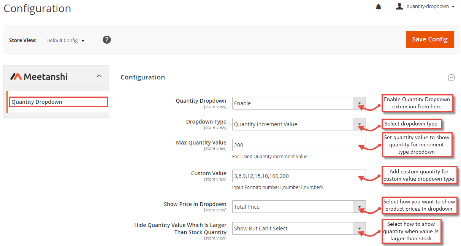Click the stock quantity selector arrow
The height and width of the screenshot is (246, 461).
pyautogui.click(x=359, y=228)
